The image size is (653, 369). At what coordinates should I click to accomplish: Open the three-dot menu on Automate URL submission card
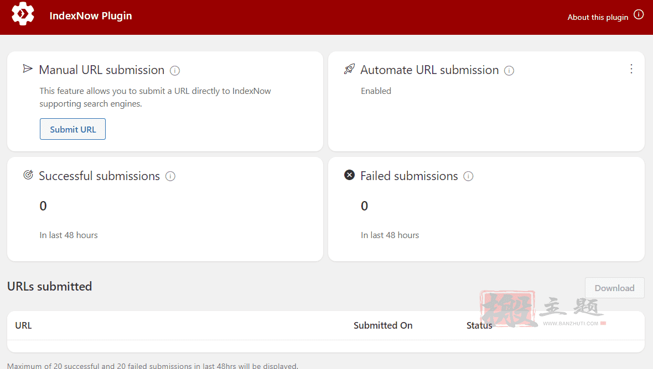631,69
